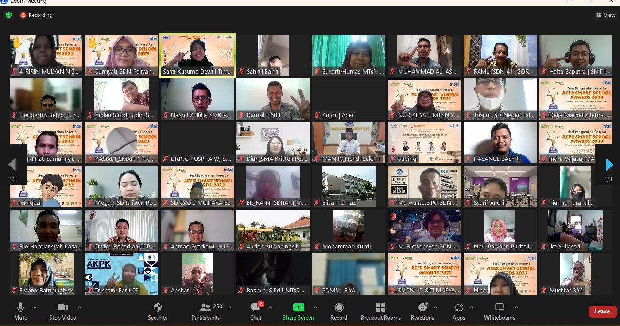Start the Record function

[339, 311]
